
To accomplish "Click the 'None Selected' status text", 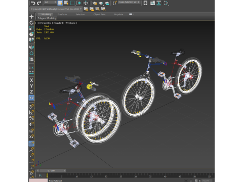I will point(55,180).
